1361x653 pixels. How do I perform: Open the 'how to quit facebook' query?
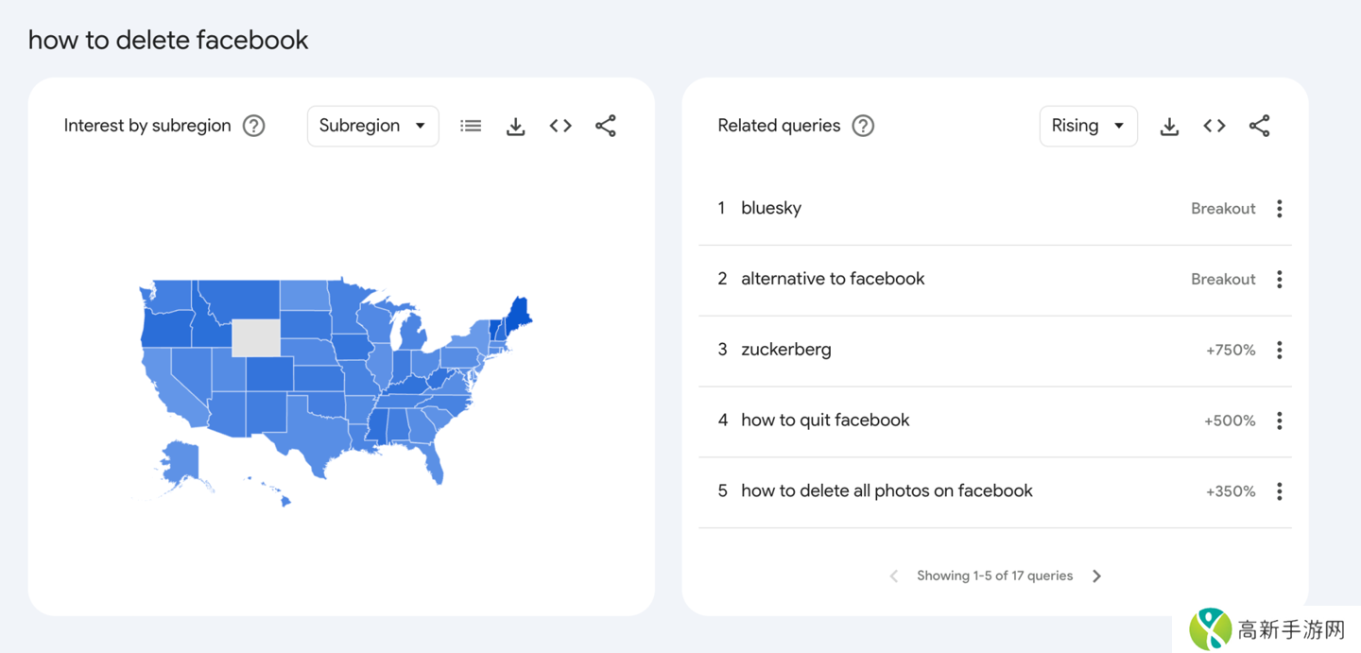click(x=825, y=421)
